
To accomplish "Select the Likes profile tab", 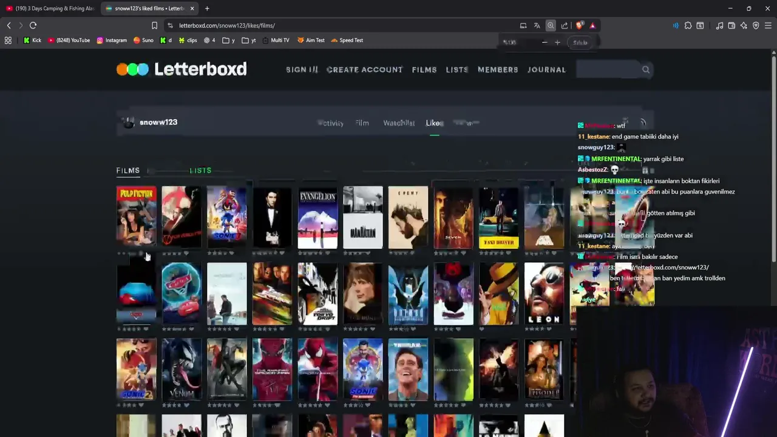I will (435, 123).
